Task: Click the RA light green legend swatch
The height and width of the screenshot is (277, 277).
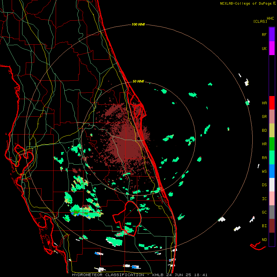Action: 272,158
